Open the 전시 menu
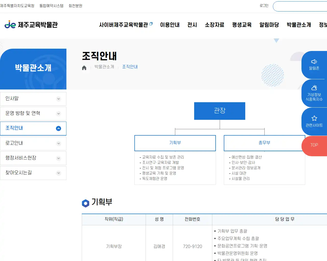Screen dimensions: 327x261 pyautogui.click(x=192, y=25)
